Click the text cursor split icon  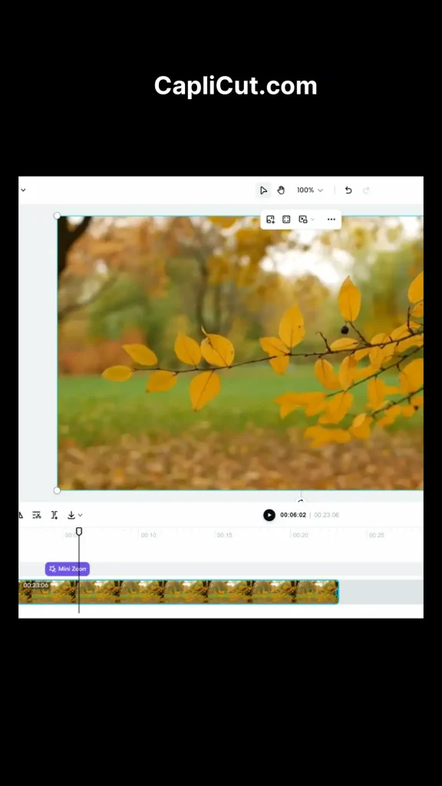coord(54,515)
